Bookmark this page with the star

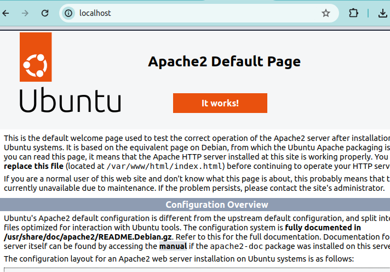coord(325,13)
